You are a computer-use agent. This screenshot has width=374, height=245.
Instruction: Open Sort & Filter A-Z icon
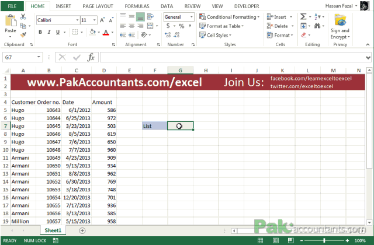(317, 17)
